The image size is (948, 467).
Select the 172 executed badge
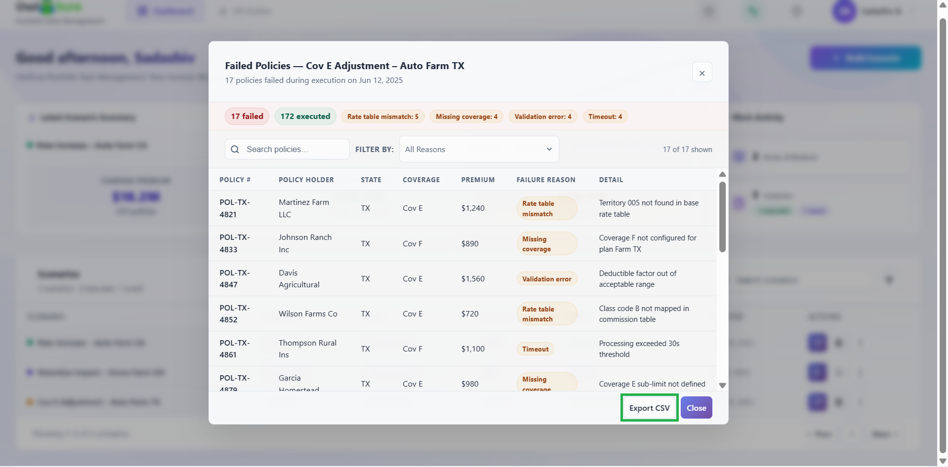(x=305, y=117)
